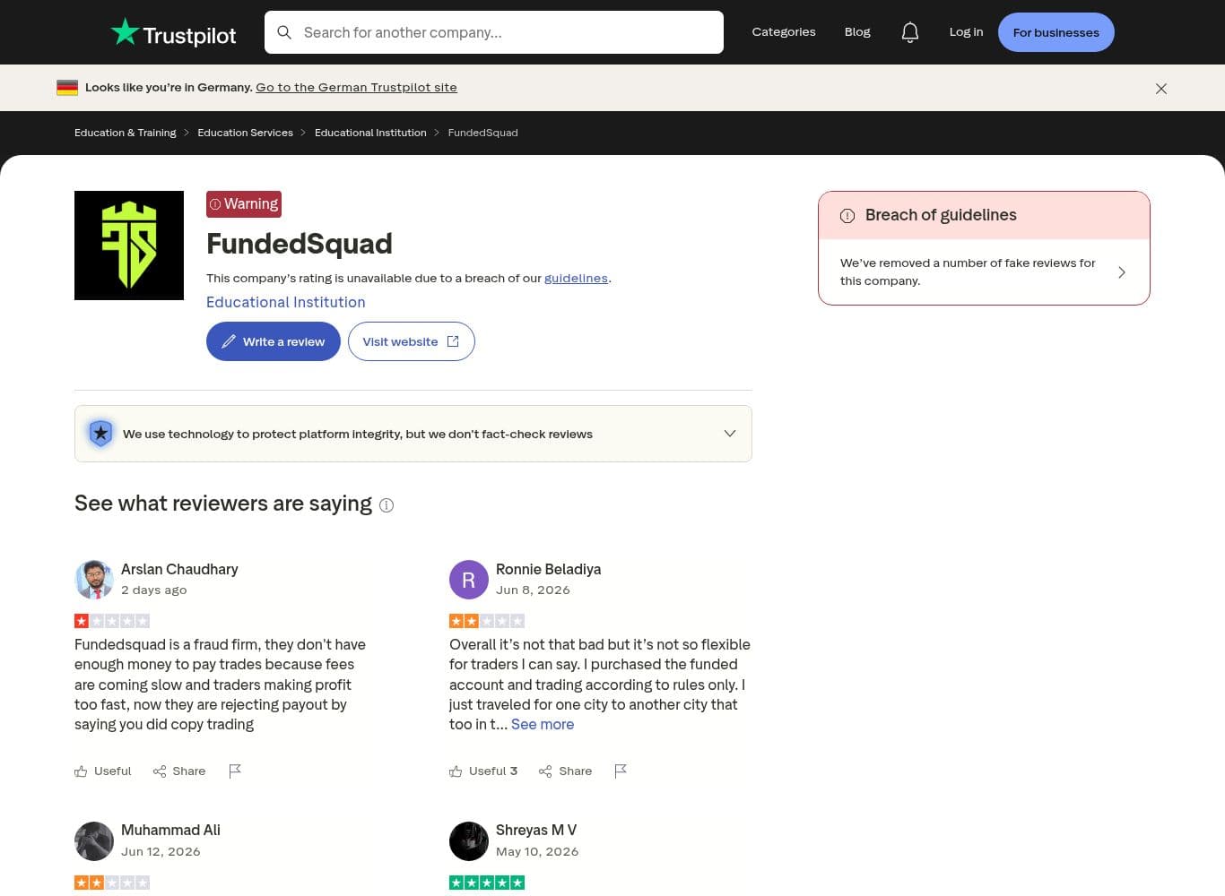Click Shreyas M V's five-star rating
1225x896 pixels.
487,883
